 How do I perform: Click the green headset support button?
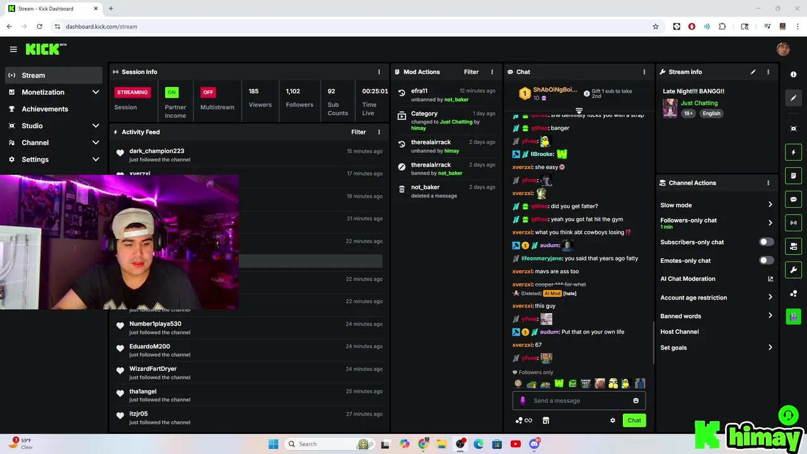(788, 415)
